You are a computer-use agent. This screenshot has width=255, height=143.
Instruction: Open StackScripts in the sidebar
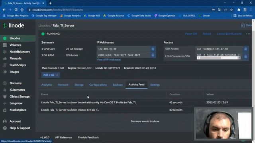coord(18,65)
